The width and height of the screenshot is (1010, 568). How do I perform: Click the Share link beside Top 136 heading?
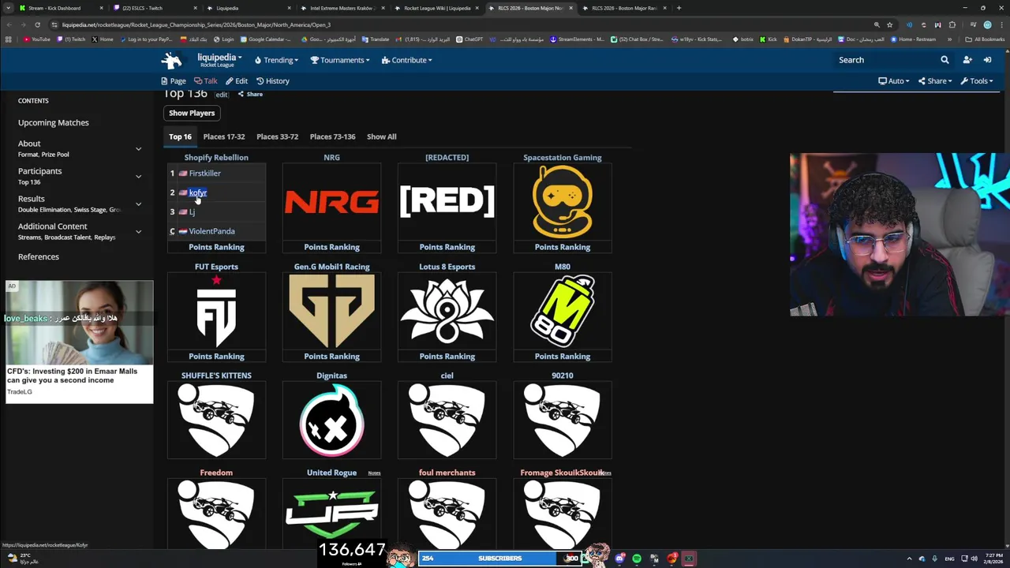250,94
